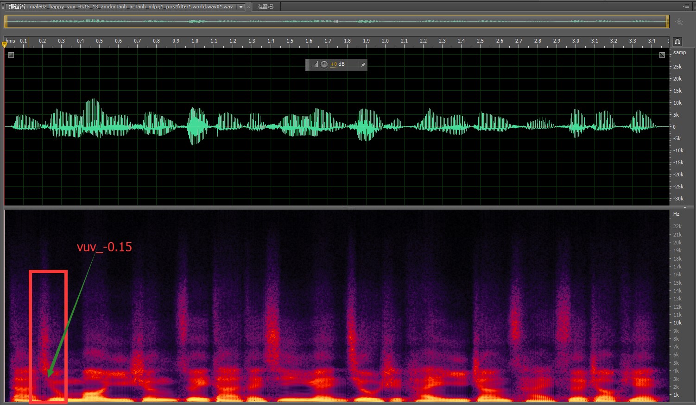Screen dimensions: 696x405
Task: Click the fade-in handle at waveform top-left
Action: (x=11, y=55)
